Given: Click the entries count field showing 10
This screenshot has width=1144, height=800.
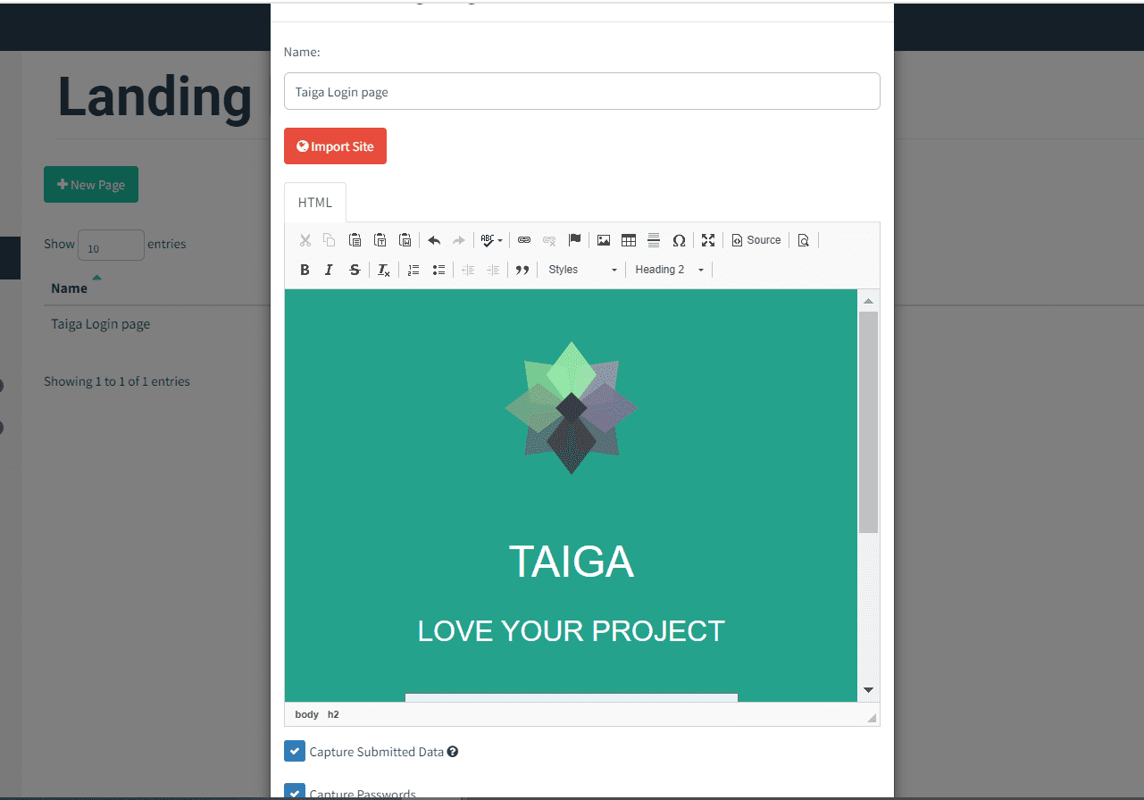Looking at the screenshot, I should point(112,246).
